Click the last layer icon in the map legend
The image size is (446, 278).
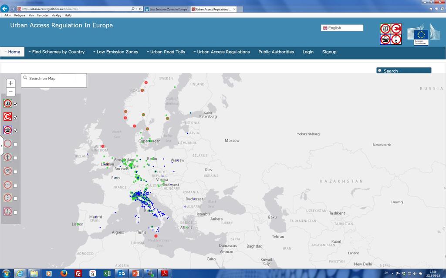pos(8,212)
